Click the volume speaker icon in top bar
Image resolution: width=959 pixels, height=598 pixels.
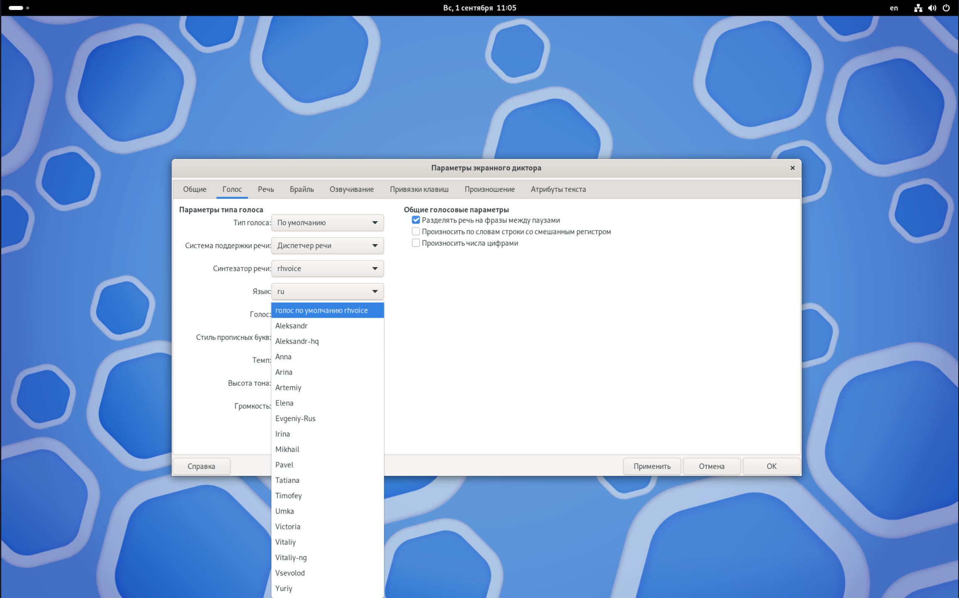(x=932, y=8)
